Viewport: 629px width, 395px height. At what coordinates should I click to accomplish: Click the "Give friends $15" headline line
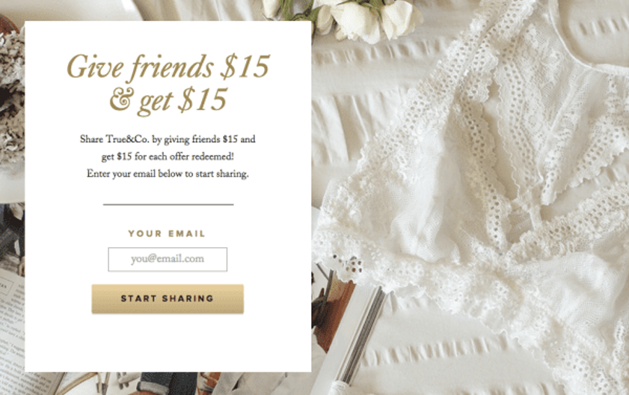(x=168, y=66)
